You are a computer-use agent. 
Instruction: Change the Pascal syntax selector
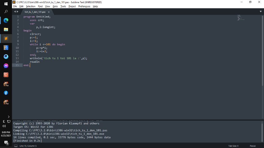[253, 146]
